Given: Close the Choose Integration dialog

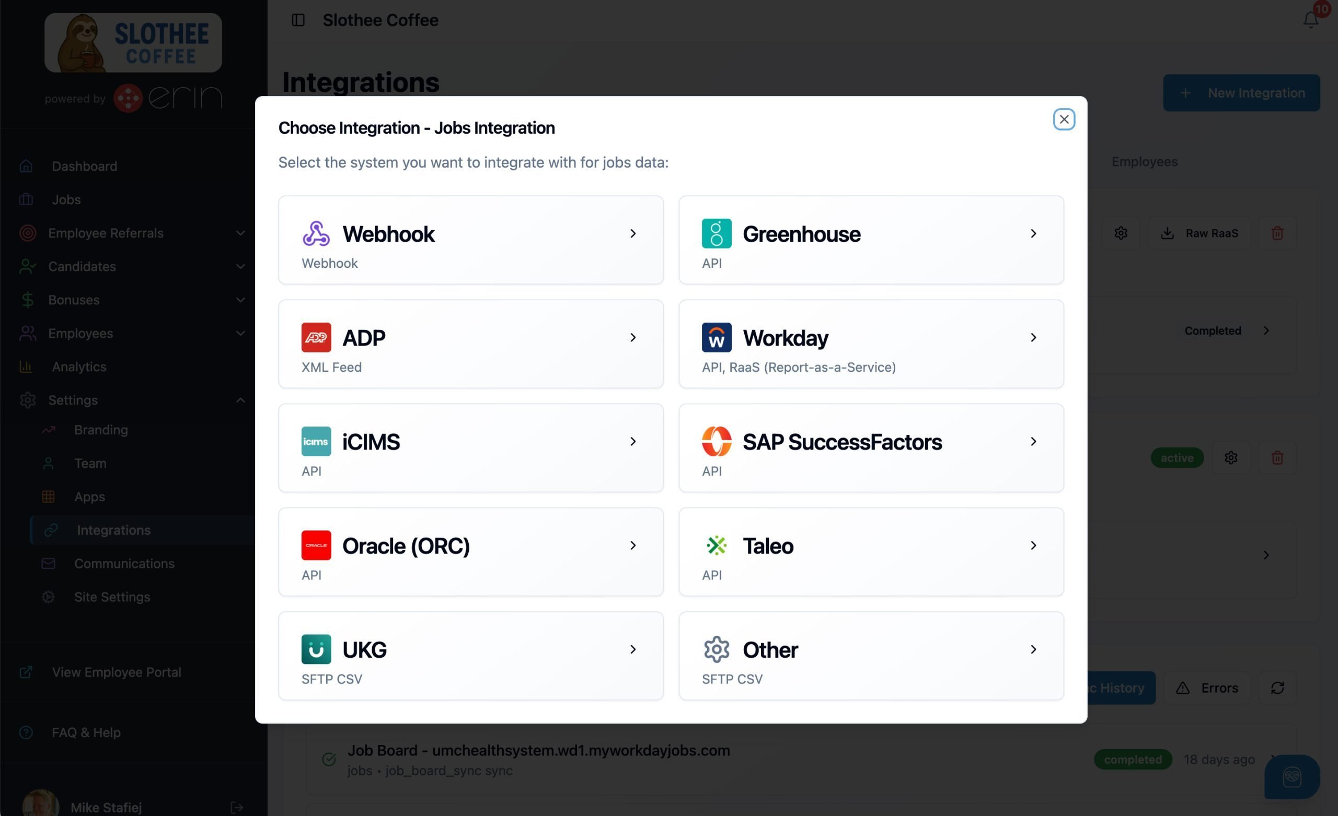Looking at the screenshot, I should (1063, 120).
